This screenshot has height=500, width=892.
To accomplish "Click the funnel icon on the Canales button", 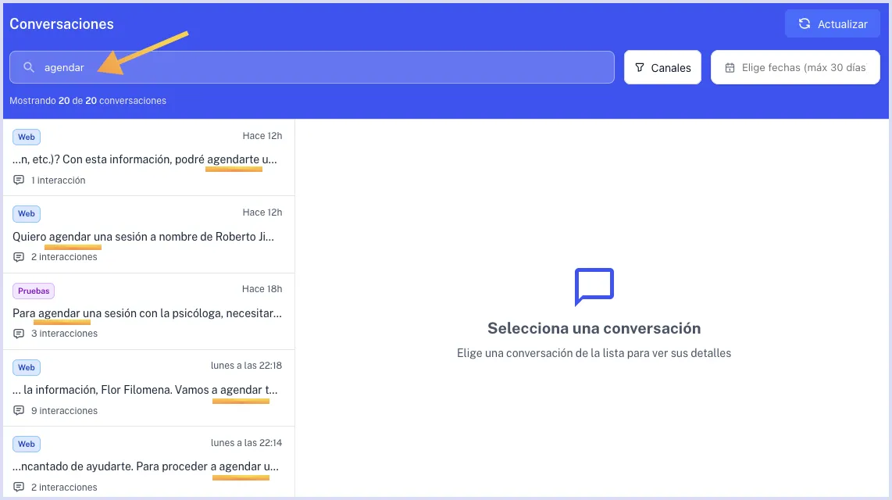I will 640,67.
